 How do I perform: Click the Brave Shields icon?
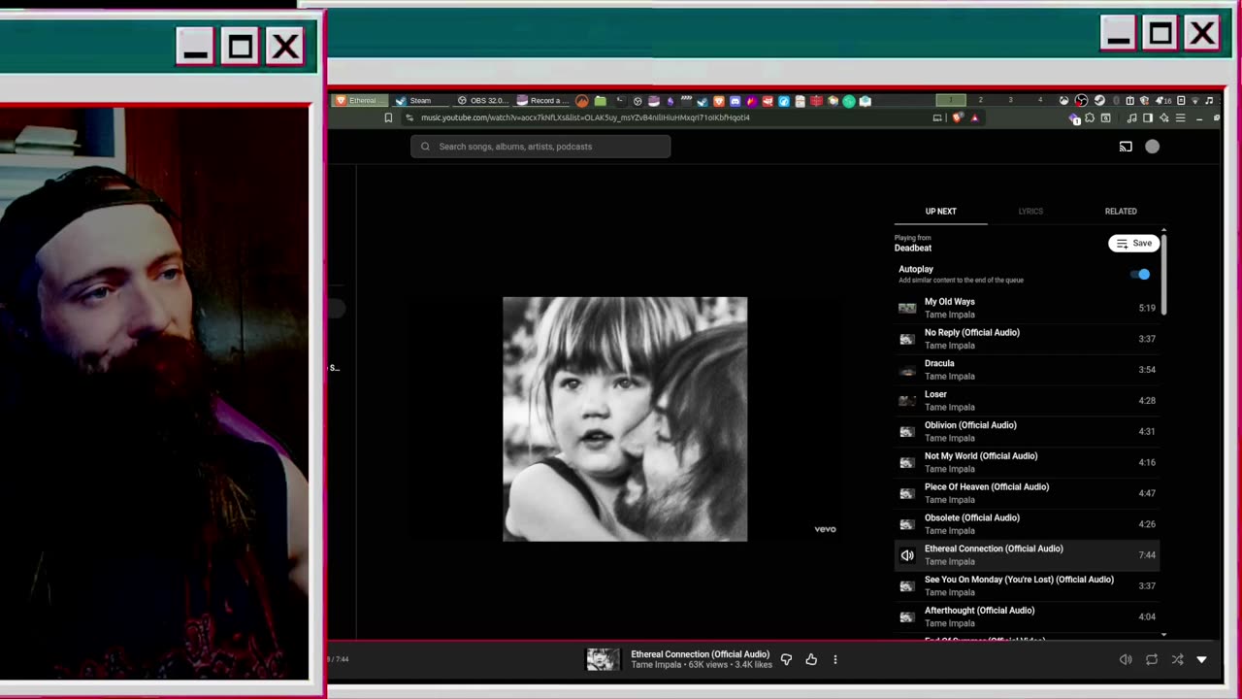[x=958, y=117]
